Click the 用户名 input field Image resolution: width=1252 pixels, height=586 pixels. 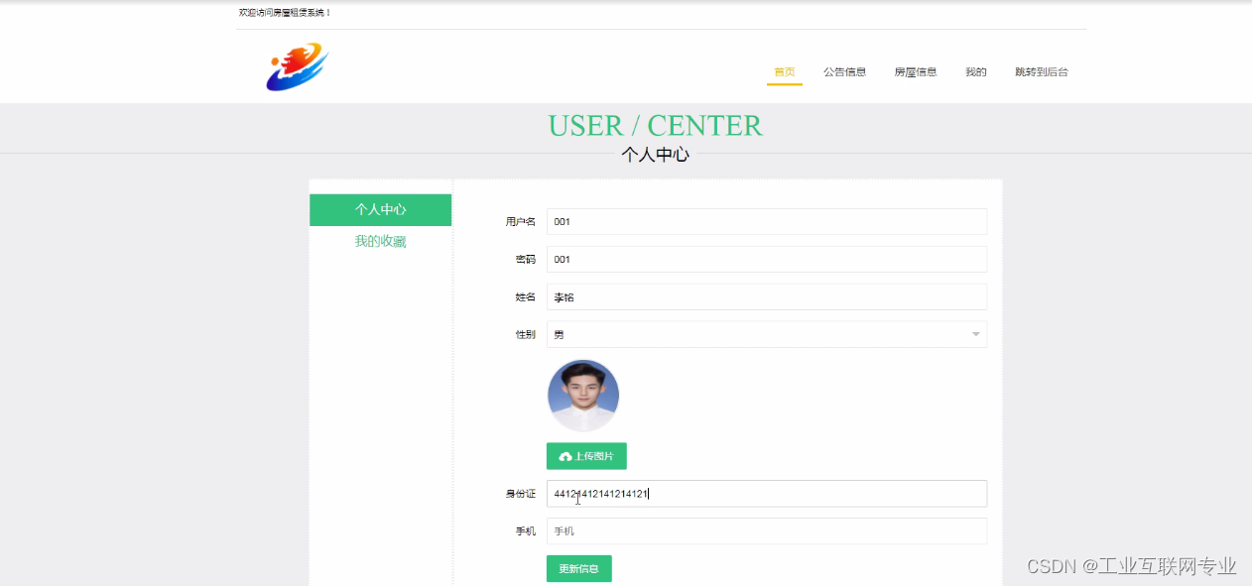[764, 221]
